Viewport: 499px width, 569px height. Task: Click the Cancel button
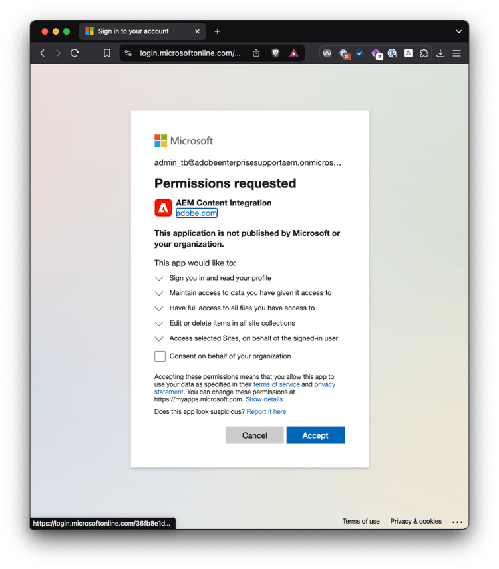(255, 435)
